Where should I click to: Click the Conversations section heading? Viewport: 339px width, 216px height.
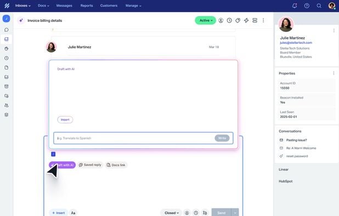click(x=290, y=131)
